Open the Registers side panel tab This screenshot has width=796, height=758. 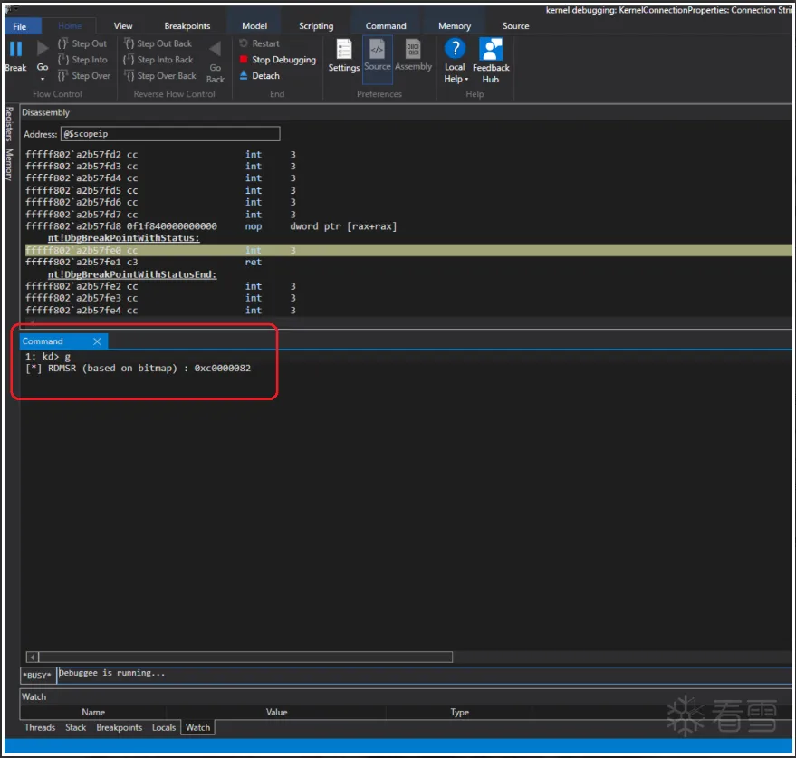[9, 124]
